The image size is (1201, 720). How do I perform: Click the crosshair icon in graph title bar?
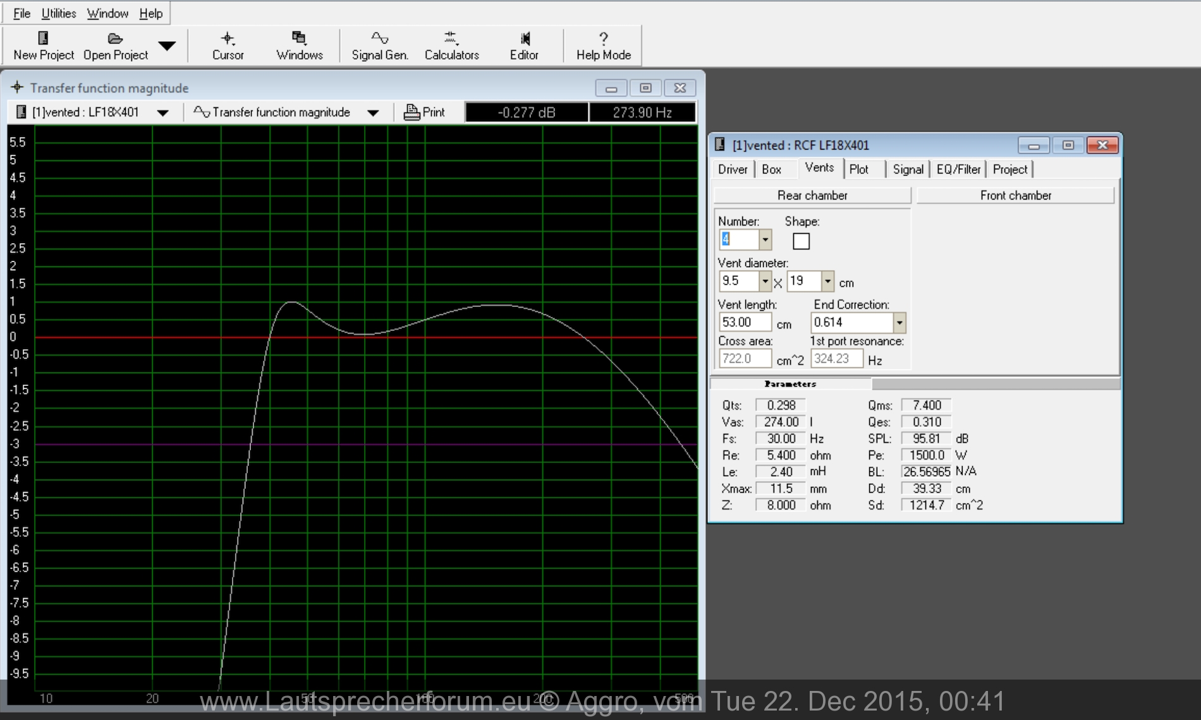click(17, 87)
